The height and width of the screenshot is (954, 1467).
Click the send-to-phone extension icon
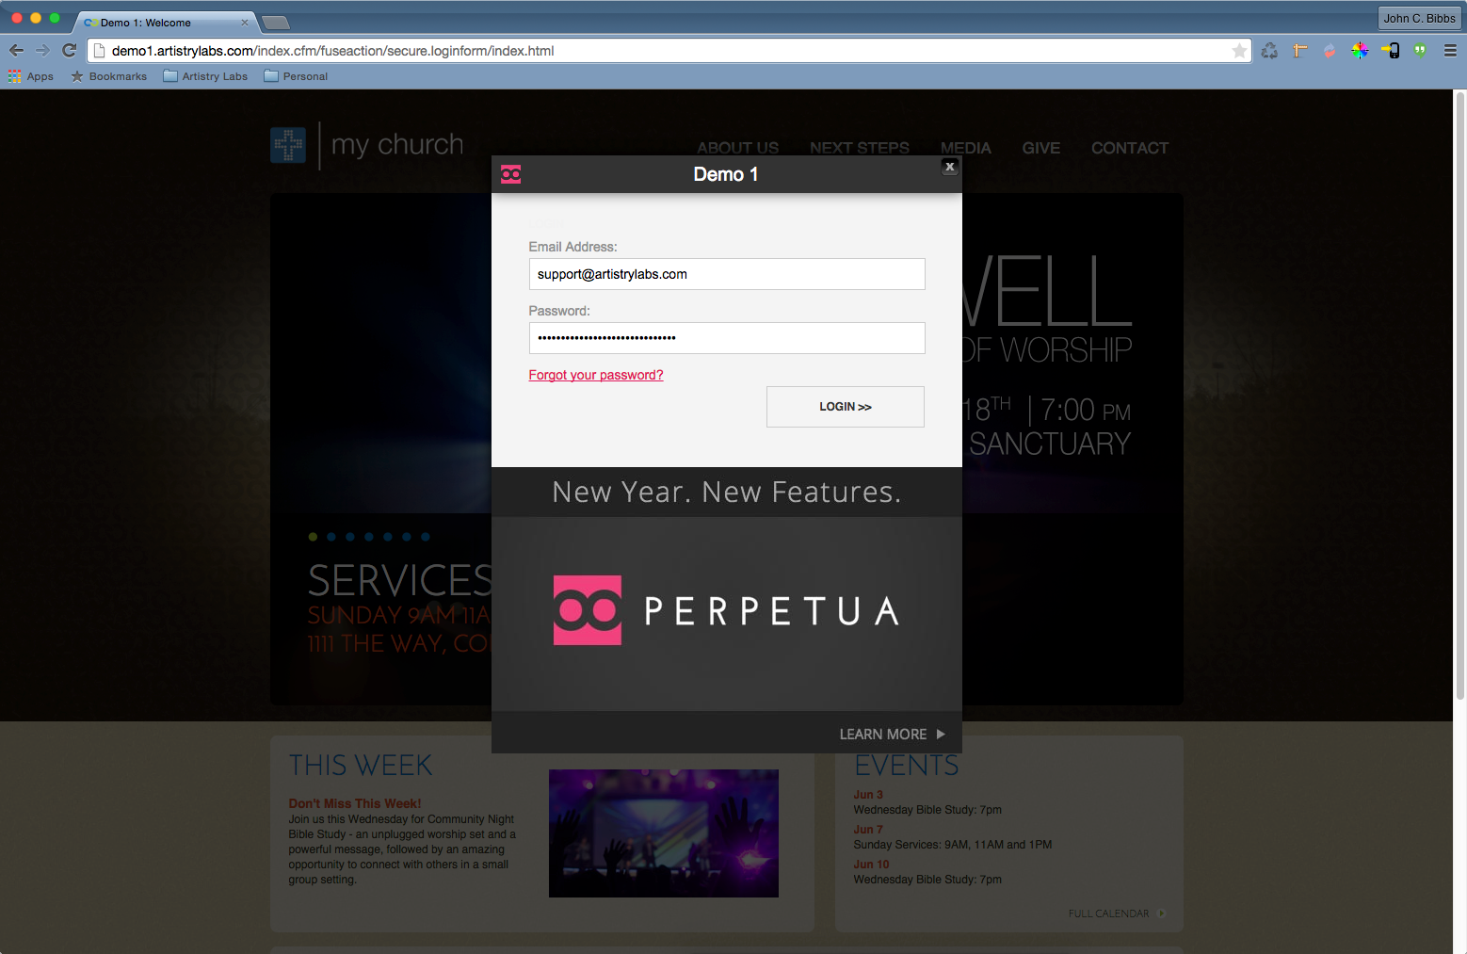coord(1390,51)
